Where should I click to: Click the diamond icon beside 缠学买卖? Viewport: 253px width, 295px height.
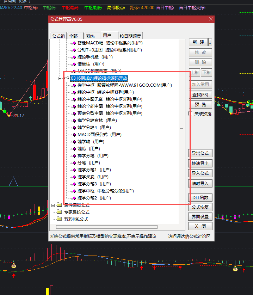[74, 177]
